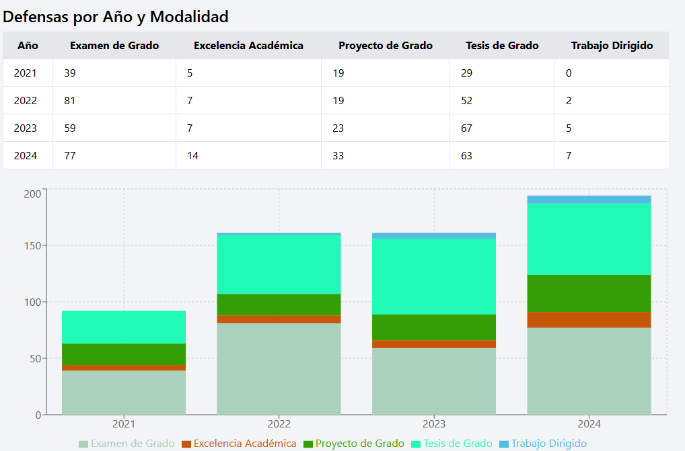This screenshot has width=685, height=451.
Task: Toggle the Trabajo Dirigido legend label
Action: click(x=549, y=444)
